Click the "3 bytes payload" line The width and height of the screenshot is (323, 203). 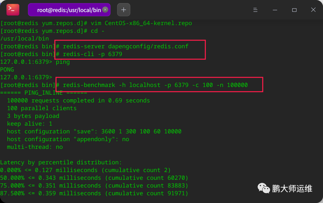pyautogui.click(x=33, y=116)
